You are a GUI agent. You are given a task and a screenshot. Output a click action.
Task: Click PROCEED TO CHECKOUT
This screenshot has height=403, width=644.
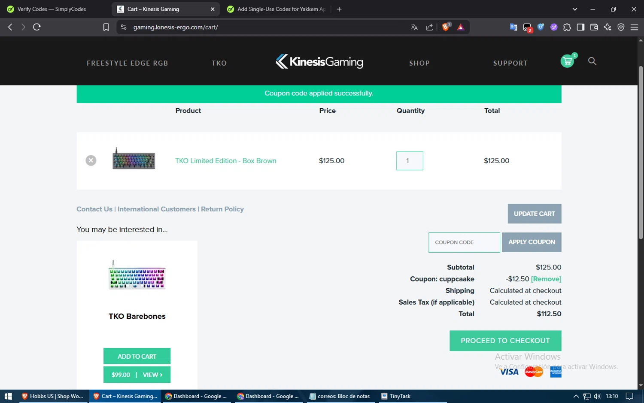pos(505,341)
